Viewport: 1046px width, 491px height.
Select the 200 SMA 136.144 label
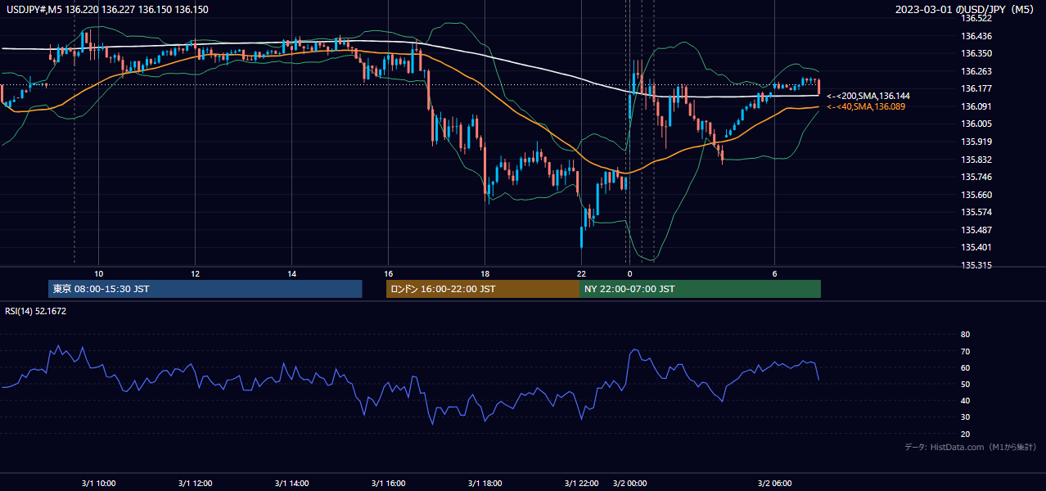pos(868,97)
